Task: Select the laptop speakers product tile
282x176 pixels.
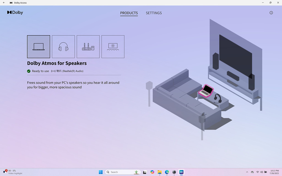Action: click(39, 47)
